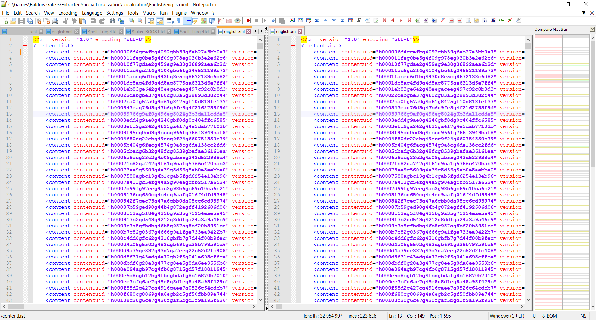Click the Play macro icon
596x320 pixels.
point(265,21)
